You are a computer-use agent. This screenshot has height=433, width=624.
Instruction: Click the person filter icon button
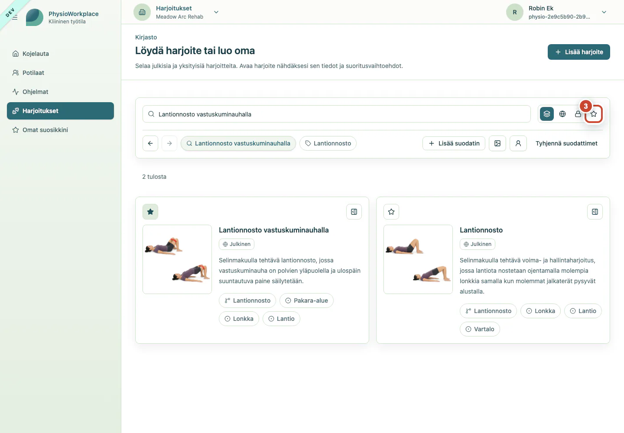[518, 143]
